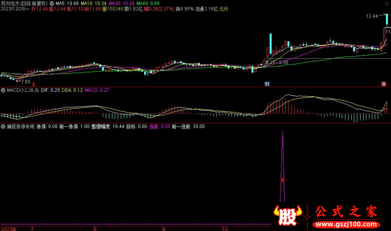
Task: Click the magenta MA20: 10.24 label
Action: coord(121,3)
